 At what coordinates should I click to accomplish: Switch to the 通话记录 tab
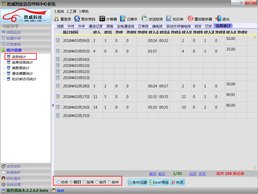tap(95, 26)
